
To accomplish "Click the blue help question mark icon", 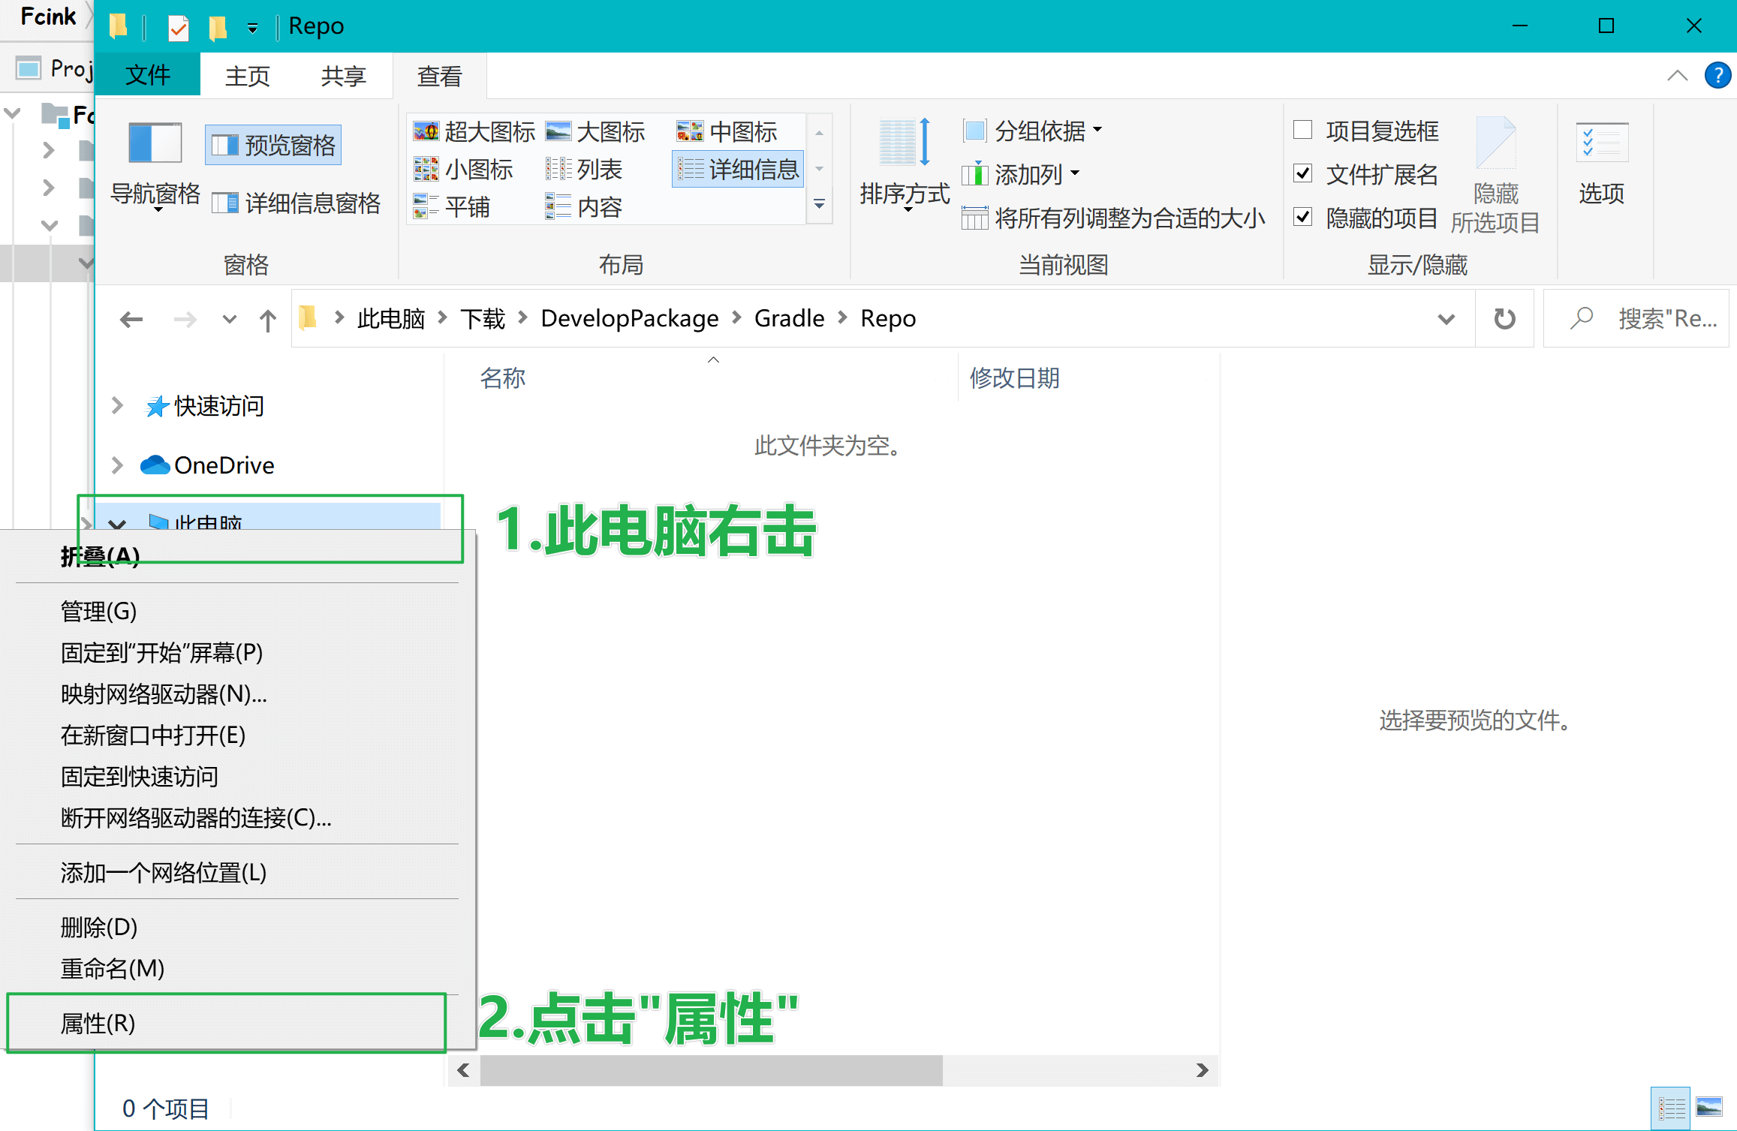I will [x=1717, y=76].
